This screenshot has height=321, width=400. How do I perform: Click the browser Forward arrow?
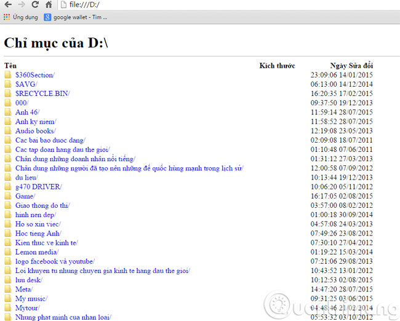tap(22, 4)
